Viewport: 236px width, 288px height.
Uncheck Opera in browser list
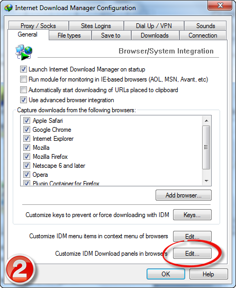(26, 175)
